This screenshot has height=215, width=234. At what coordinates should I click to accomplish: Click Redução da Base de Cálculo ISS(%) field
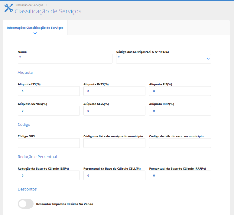click(49, 175)
